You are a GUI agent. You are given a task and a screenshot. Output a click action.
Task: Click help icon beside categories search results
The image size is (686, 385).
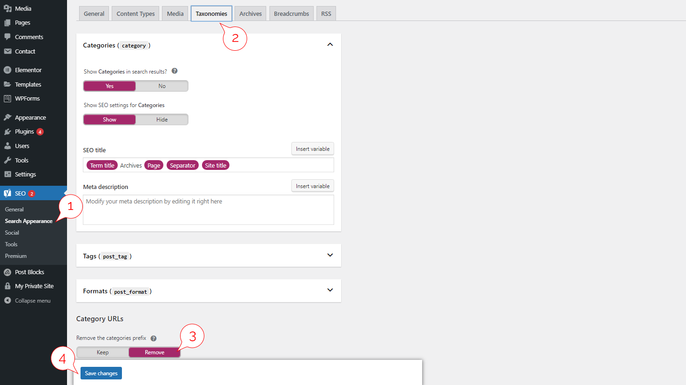tap(175, 71)
